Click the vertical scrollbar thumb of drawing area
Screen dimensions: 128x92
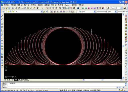click(x=123, y=46)
